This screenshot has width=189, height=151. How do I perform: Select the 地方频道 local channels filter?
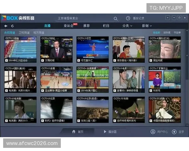[x=39, y=33]
